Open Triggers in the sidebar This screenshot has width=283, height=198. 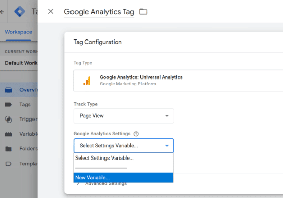point(19,120)
